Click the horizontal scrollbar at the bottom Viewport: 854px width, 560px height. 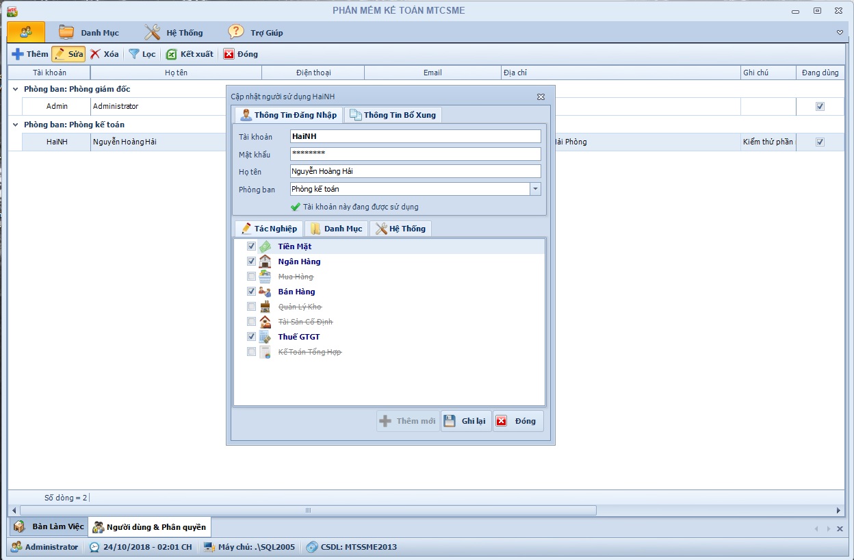(308, 511)
